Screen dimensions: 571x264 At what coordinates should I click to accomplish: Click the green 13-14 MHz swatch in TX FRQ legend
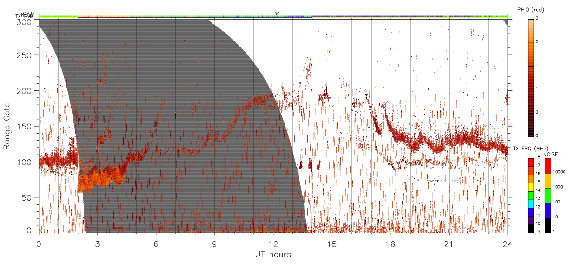(x=531, y=195)
